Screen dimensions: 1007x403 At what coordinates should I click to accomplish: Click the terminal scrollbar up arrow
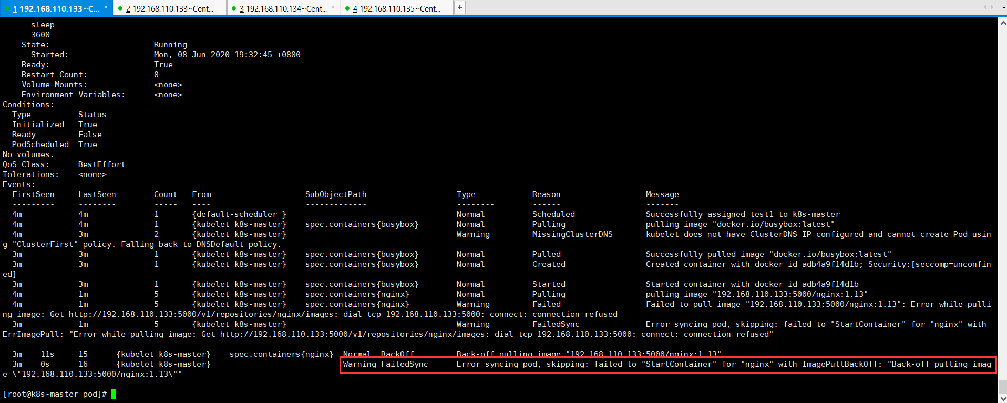(1002, 23)
